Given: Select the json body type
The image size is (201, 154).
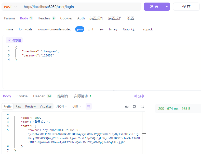Looking at the screenshot, I should point(80,29).
